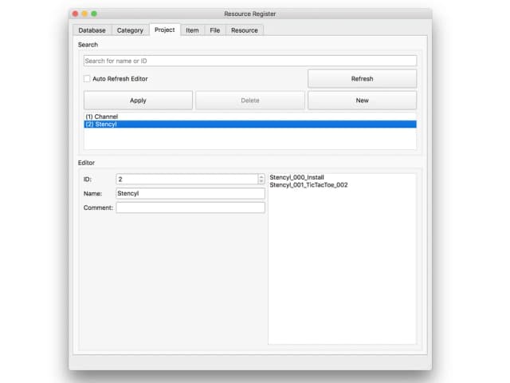Close the Resource Register window
Viewport: 510px width, 383px height.
(75, 14)
